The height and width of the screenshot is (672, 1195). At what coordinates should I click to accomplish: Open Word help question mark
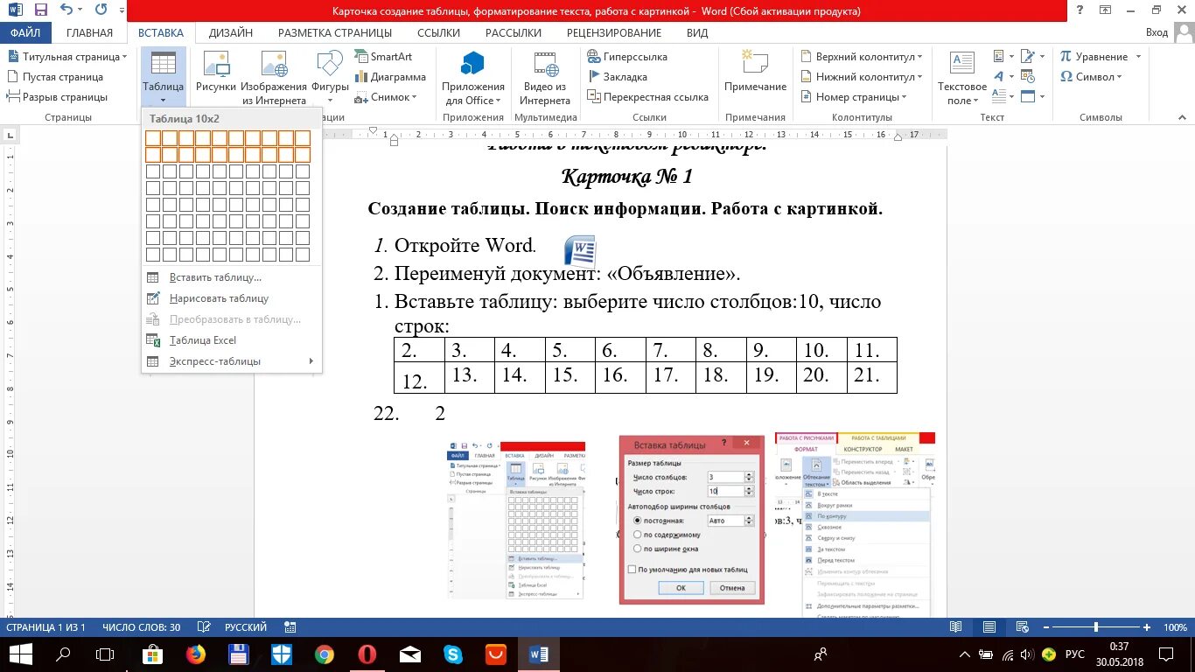[x=1081, y=10]
